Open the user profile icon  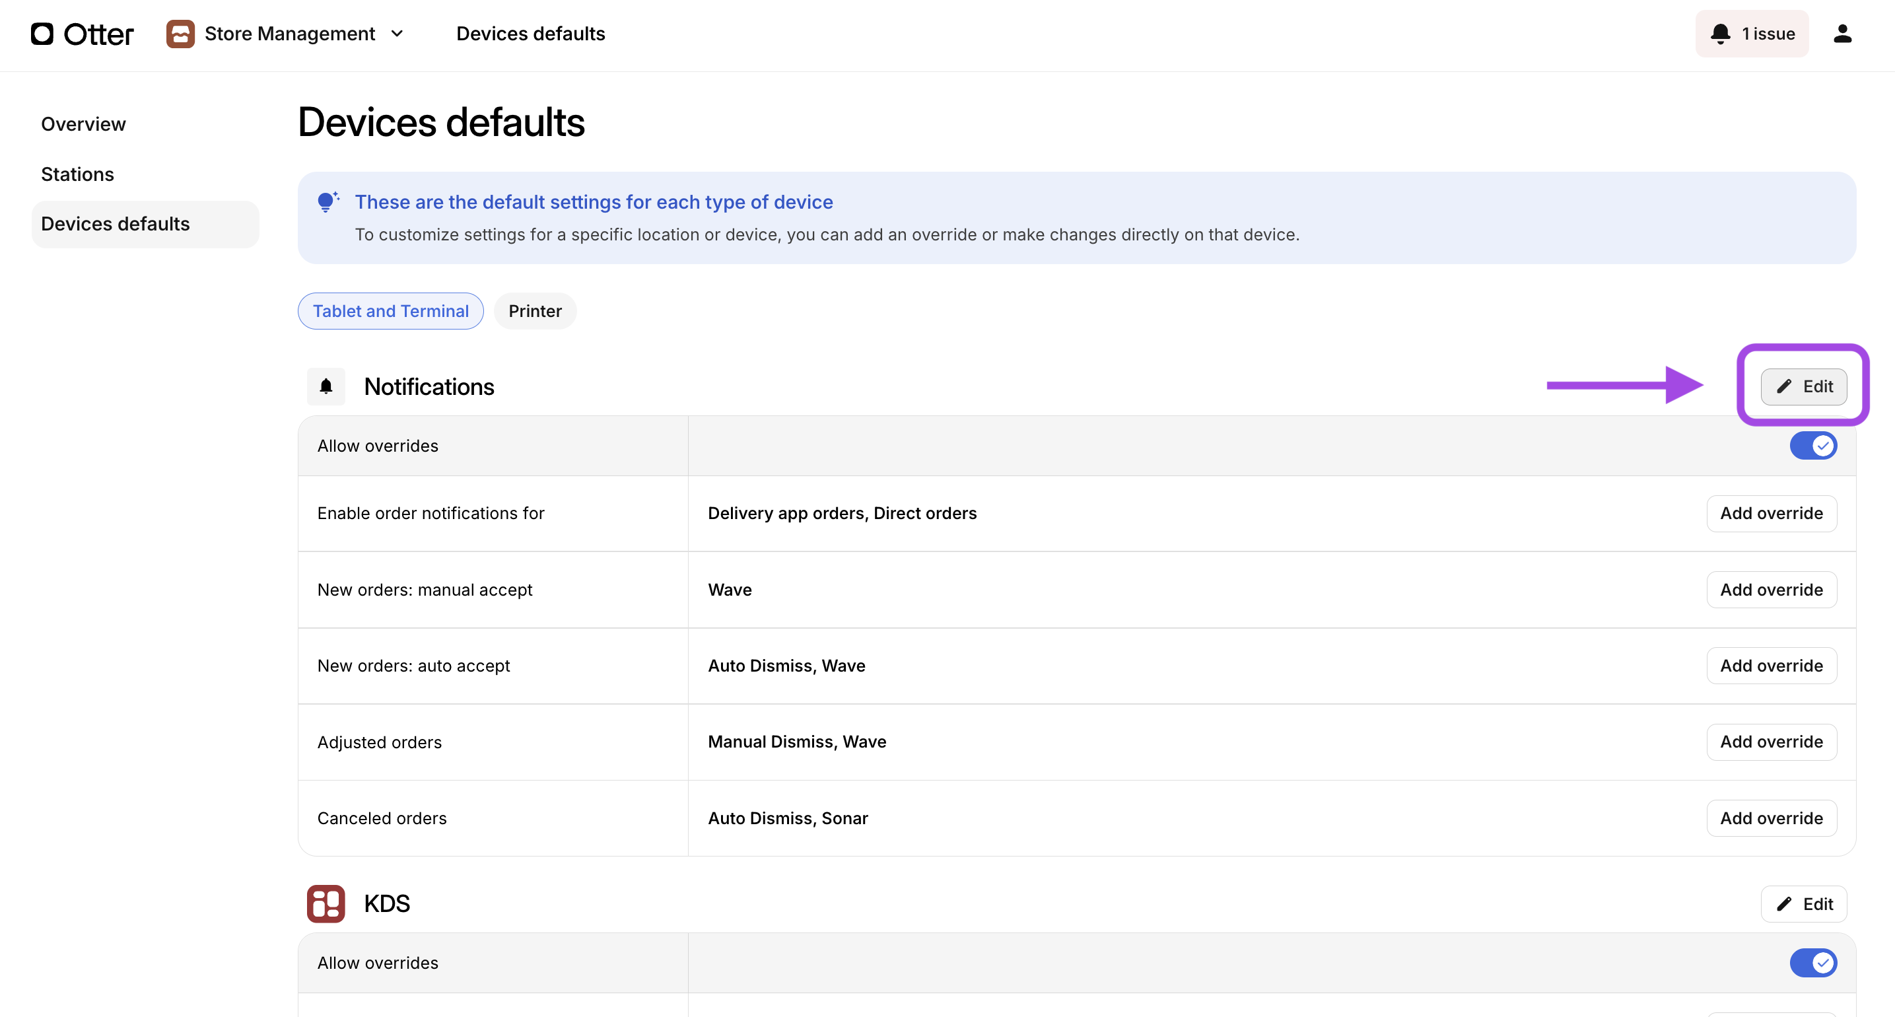1842,34
